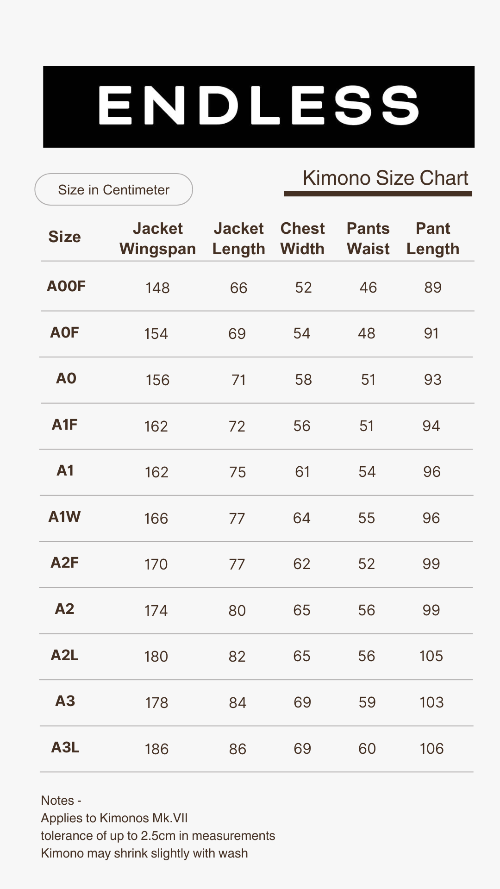Click the A0 jacket wingspan value 156
500x889 pixels.
(x=157, y=380)
